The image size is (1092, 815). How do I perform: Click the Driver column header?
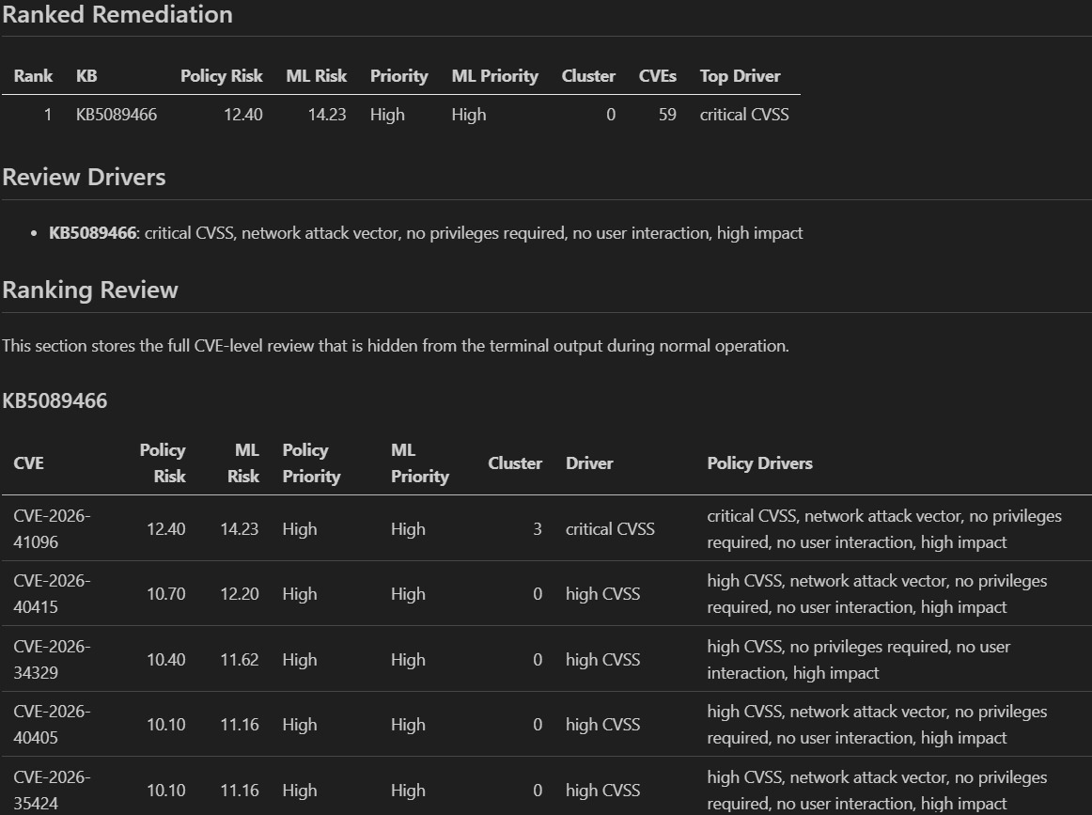[x=589, y=463]
